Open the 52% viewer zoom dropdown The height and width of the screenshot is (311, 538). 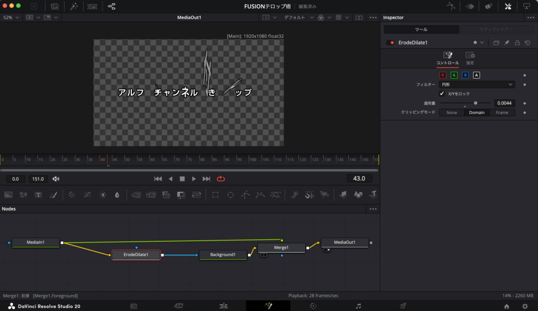pos(11,17)
